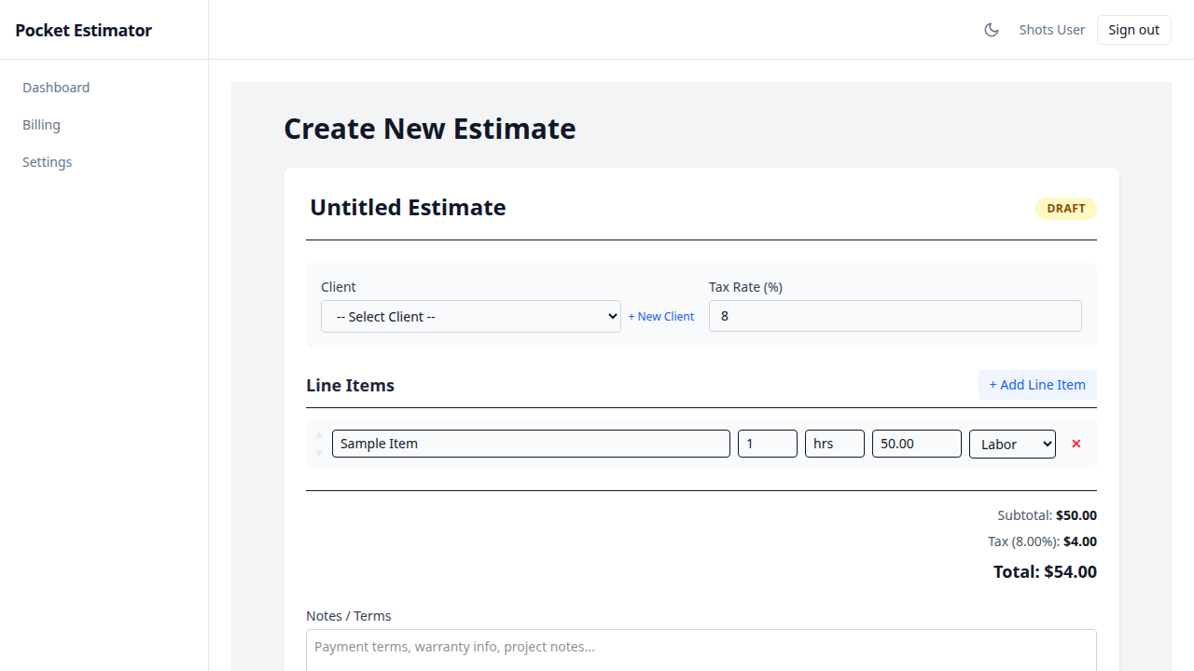Click the + New Client link
This screenshot has height=671, width=1194.
tap(661, 317)
